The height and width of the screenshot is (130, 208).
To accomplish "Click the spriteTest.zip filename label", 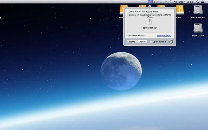I will coord(149,28).
